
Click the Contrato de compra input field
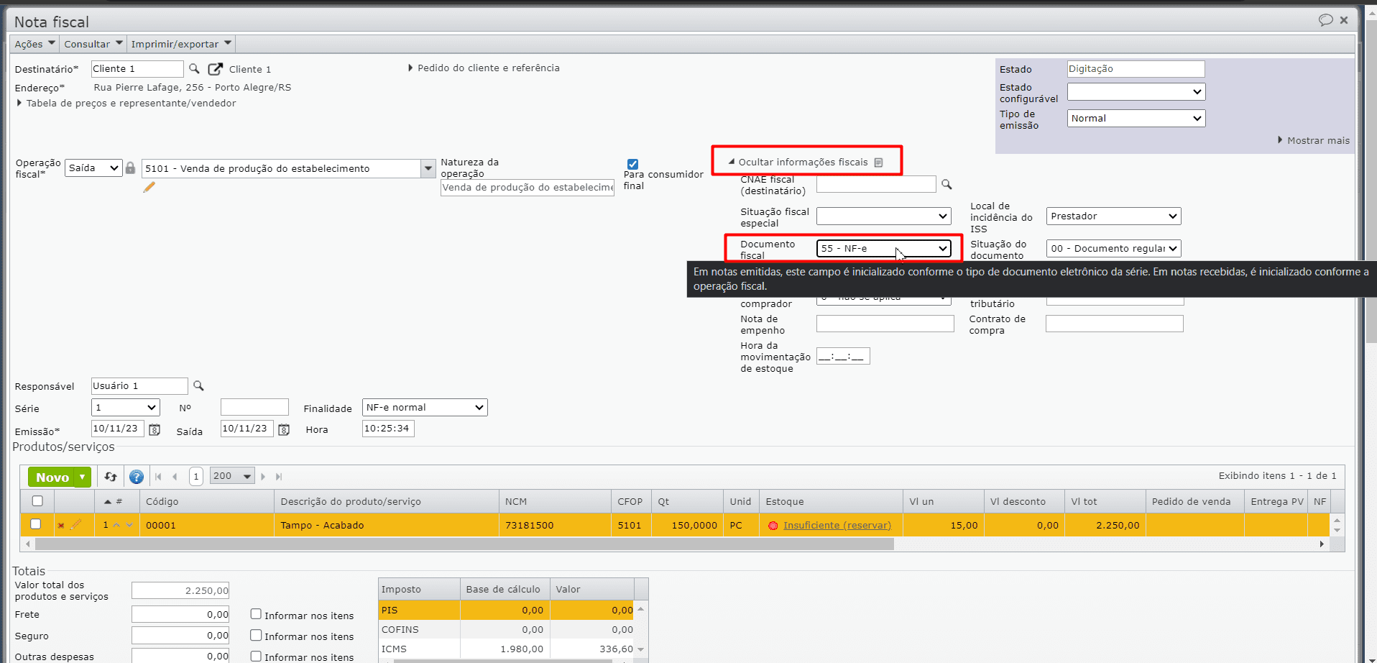[1114, 324]
